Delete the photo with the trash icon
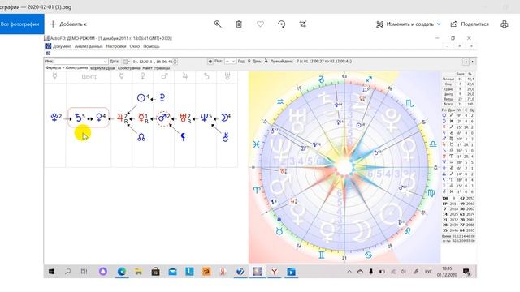This screenshot has width=520, height=292. (x=239, y=24)
